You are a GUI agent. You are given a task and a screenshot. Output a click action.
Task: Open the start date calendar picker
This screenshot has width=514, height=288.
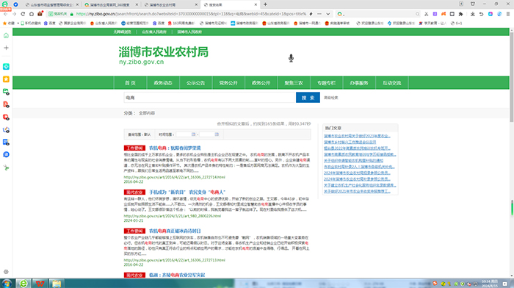point(193,134)
